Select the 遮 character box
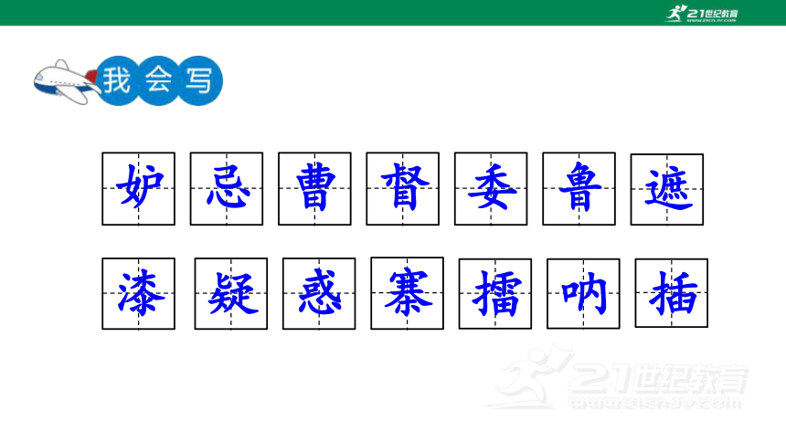 coord(667,189)
